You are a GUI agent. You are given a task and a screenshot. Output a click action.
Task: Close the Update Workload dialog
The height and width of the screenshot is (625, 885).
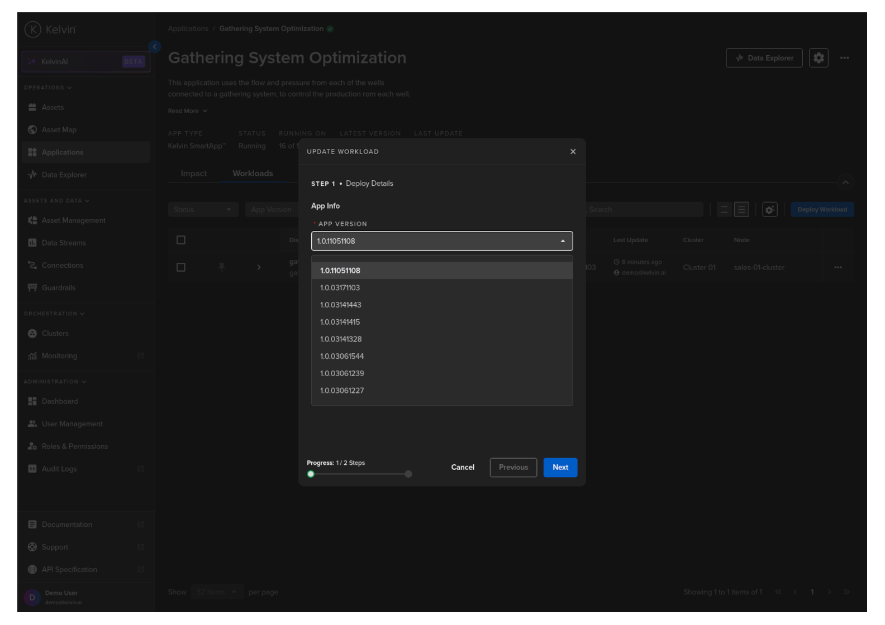point(573,152)
